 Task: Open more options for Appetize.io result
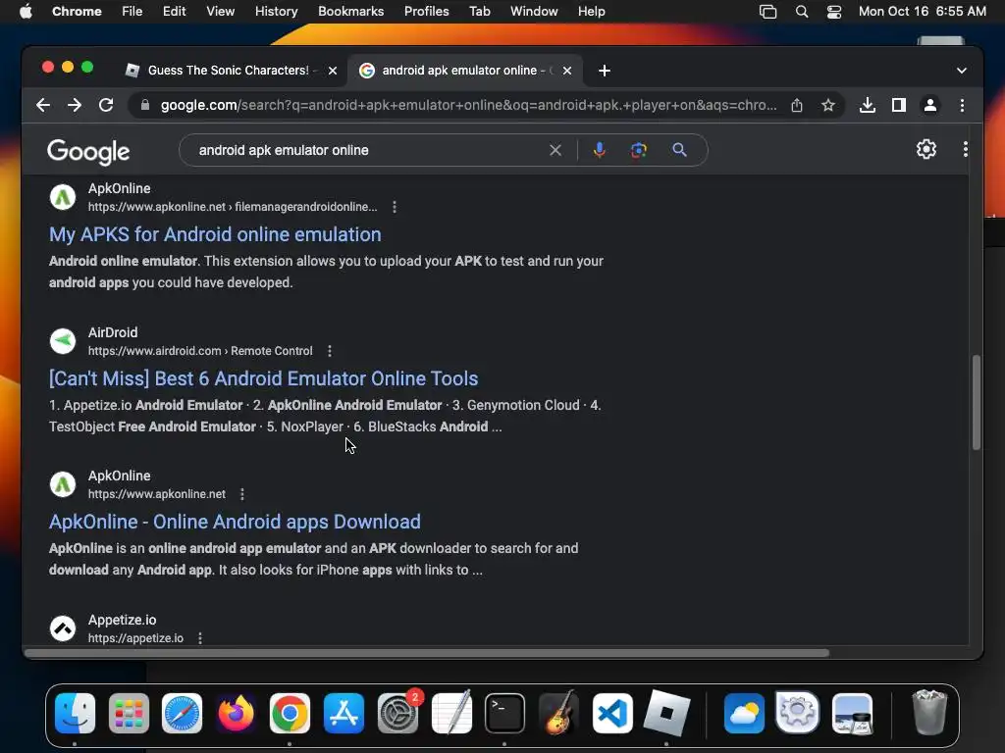pyautogui.click(x=200, y=638)
